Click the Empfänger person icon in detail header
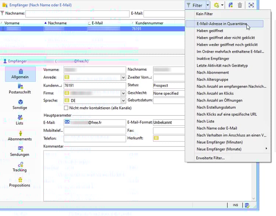Viewport: 276px width, 216px height. tap(5, 61)
